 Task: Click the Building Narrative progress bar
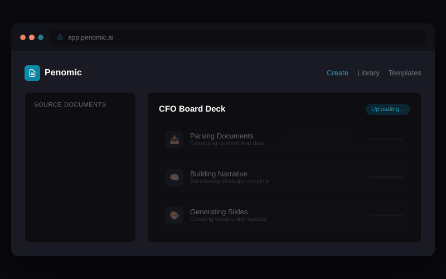click(x=386, y=177)
